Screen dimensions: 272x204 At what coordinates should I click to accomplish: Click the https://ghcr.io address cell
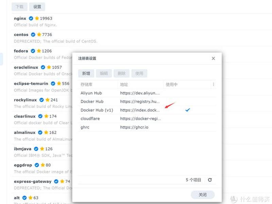click(x=134, y=127)
